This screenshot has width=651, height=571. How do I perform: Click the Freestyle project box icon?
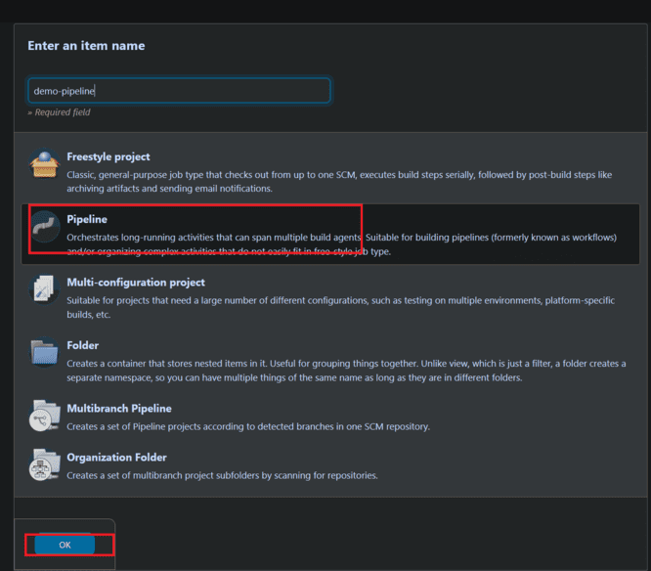coord(44,164)
